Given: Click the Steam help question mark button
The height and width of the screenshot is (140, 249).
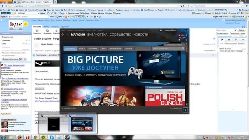Looking at the screenshot, I should pos(185,110).
